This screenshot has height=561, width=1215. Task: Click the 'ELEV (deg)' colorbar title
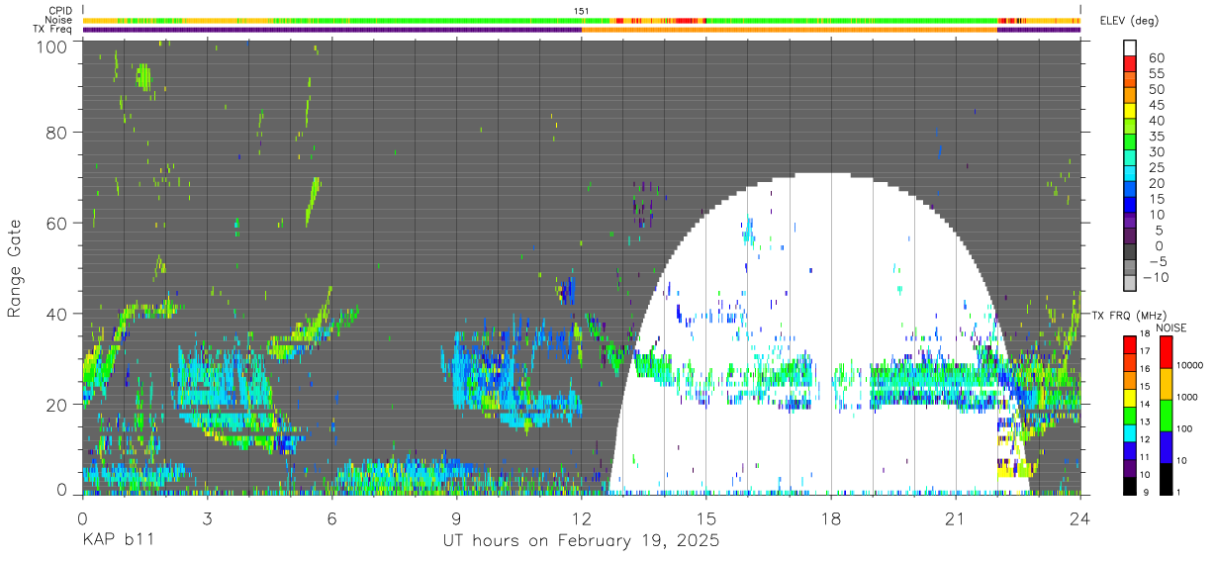(x=1130, y=21)
